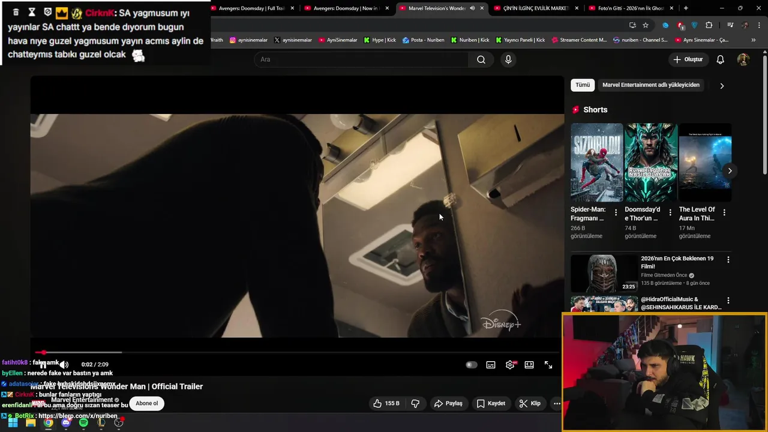
Task: Open the Chrome extensions puzzle icon
Action: click(x=709, y=25)
